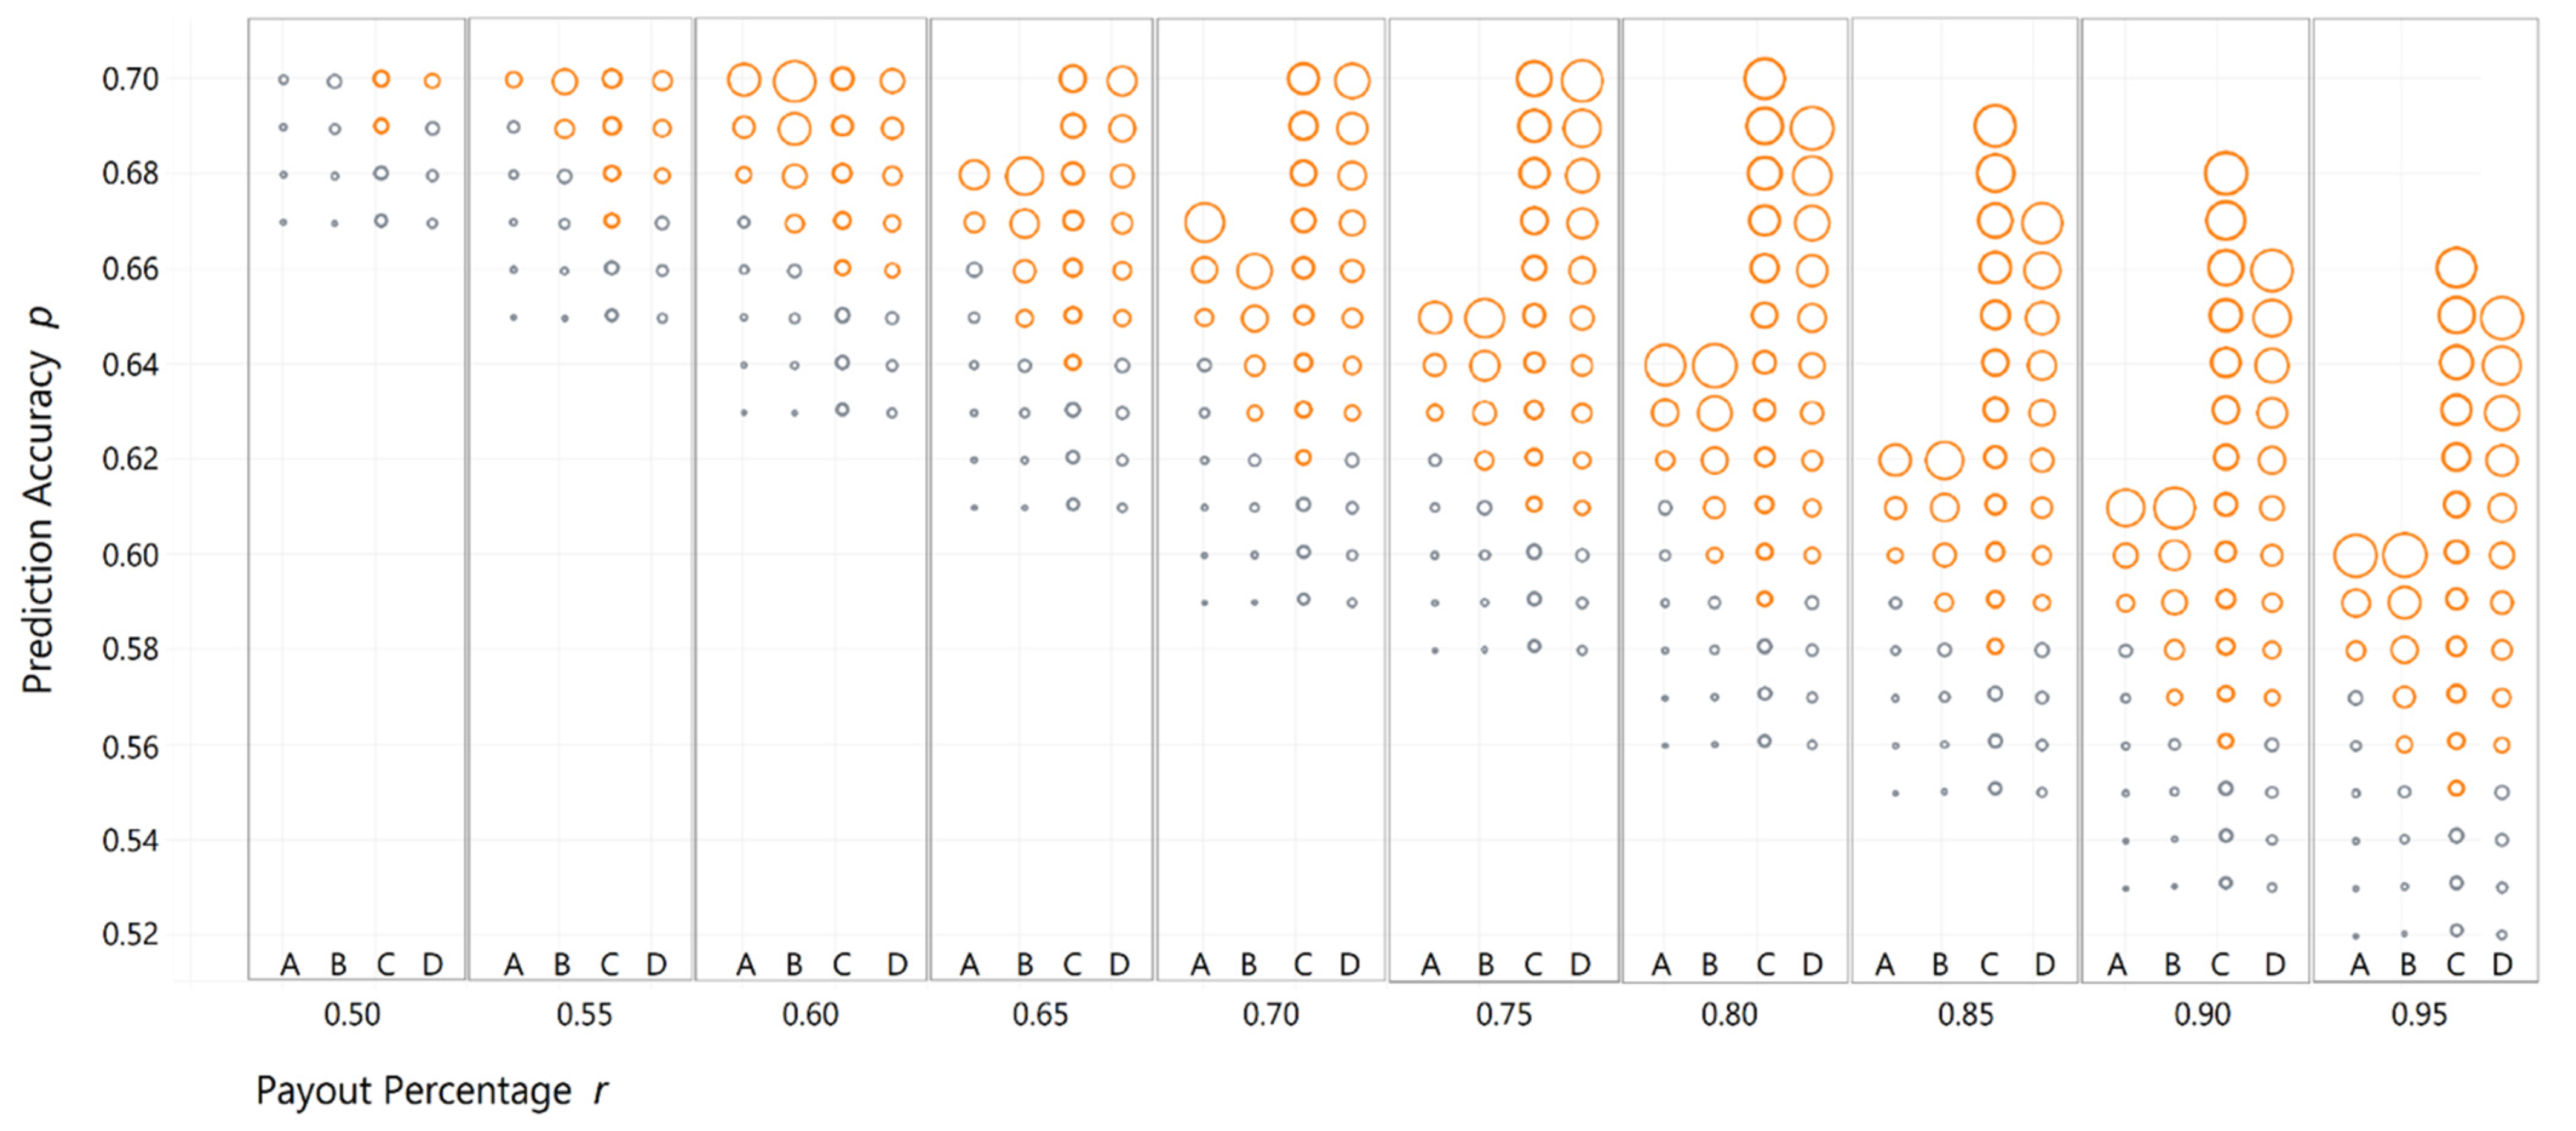Click column label B under payout 0.85
Viewport: 2576px width, 1131px height.
pos(1940,964)
